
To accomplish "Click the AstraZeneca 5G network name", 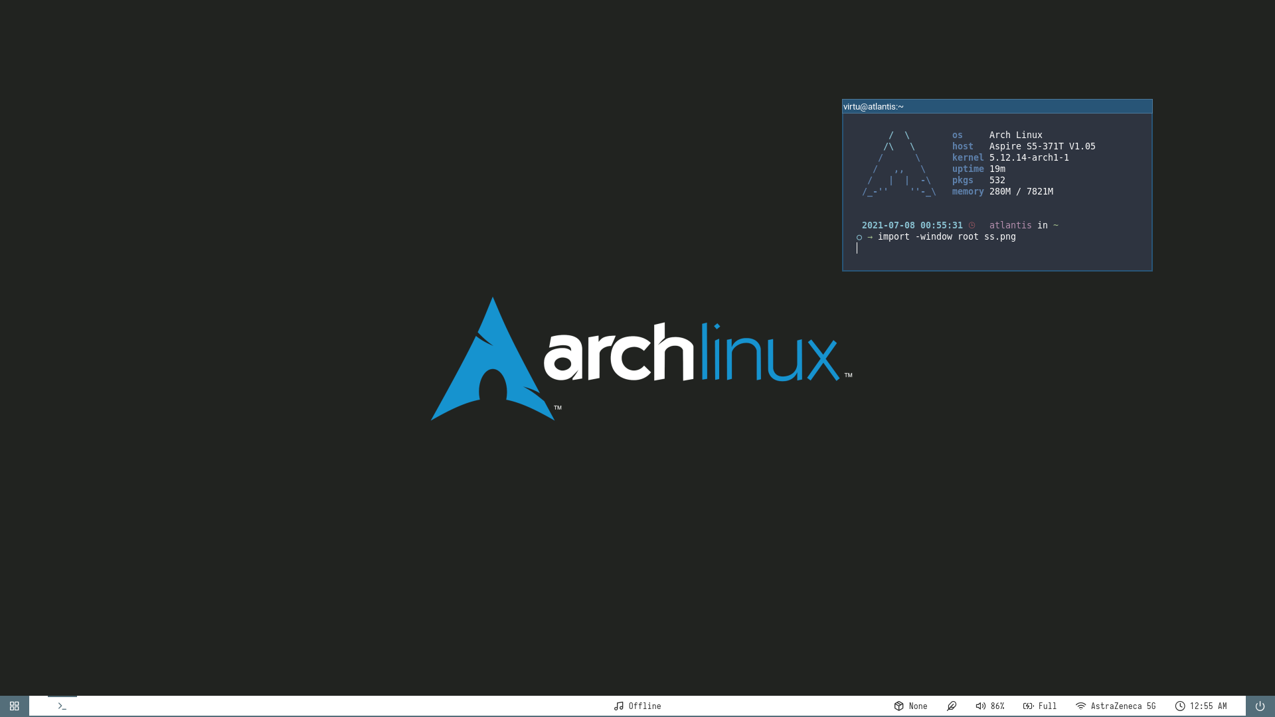I will (x=1124, y=706).
